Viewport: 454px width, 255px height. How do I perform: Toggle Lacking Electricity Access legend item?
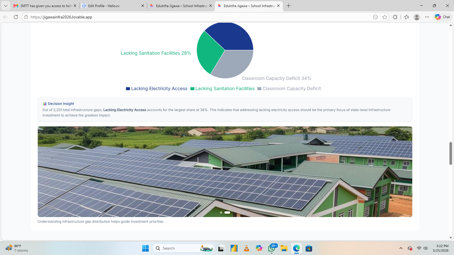pyautogui.click(x=157, y=89)
